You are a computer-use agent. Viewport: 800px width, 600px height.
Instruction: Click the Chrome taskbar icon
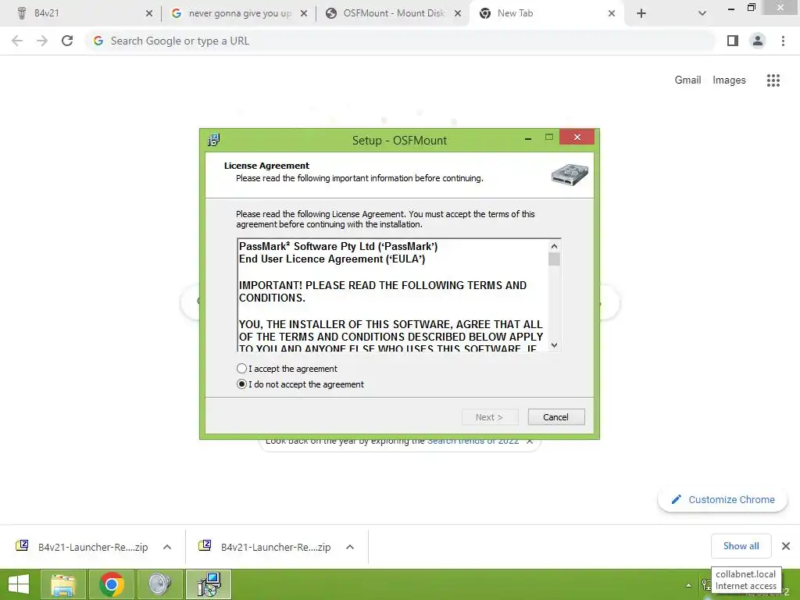(x=112, y=584)
